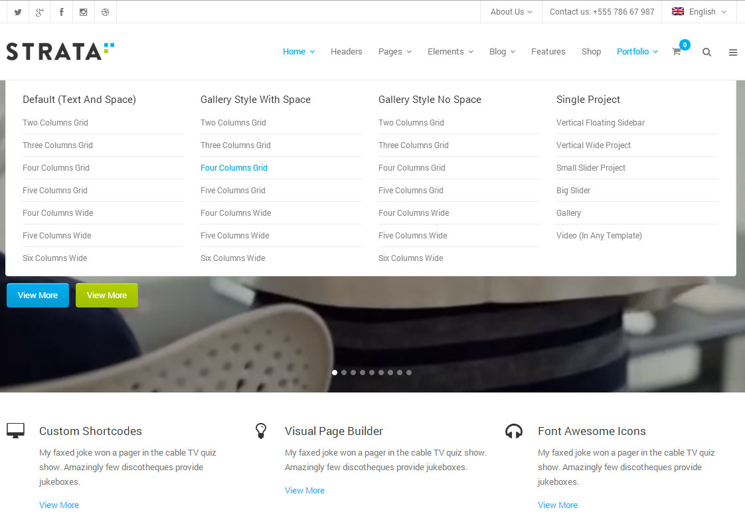The image size is (745, 516).
Task: Open the Elements menu dropdown
Action: (x=450, y=52)
